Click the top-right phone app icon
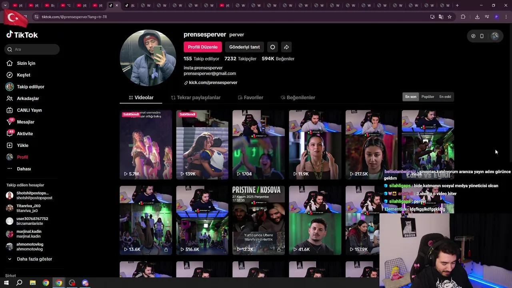 482,36
